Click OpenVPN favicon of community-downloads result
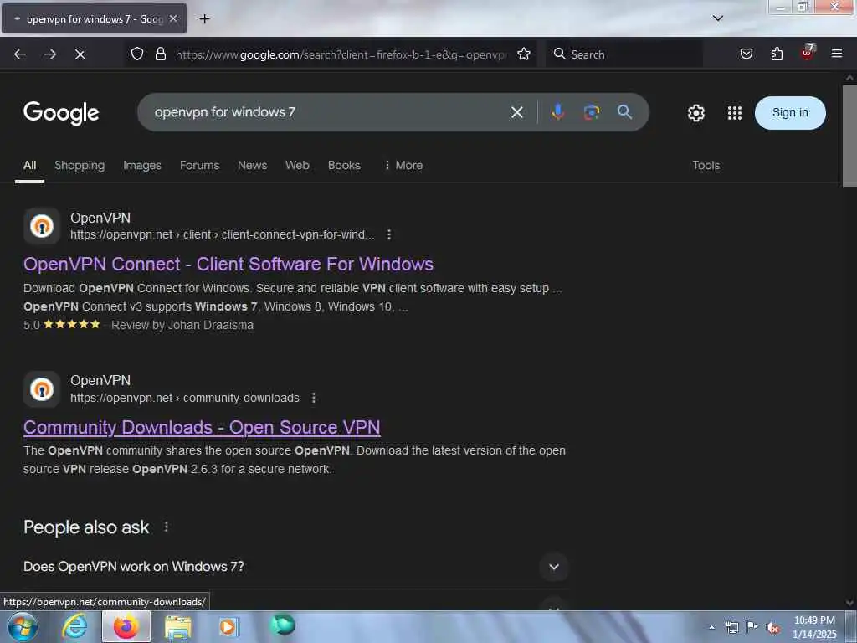 [42, 389]
